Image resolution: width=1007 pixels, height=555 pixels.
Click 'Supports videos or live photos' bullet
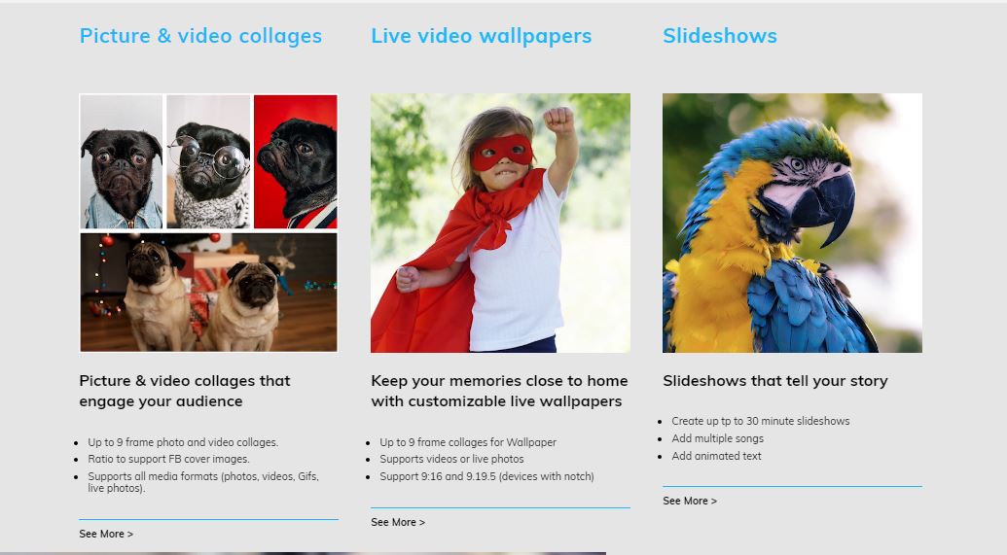click(x=451, y=460)
